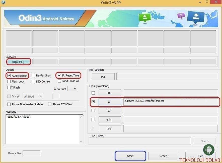The height and width of the screenshot is (163, 222).
Task: Tick the CP file checkbox
Action: [93, 111]
